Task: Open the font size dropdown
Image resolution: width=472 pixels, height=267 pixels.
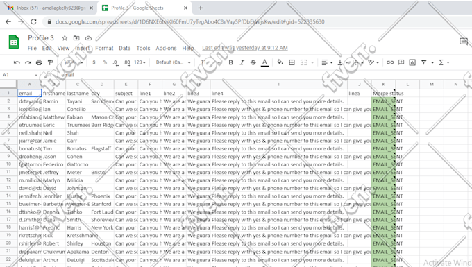Action: click(211, 62)
